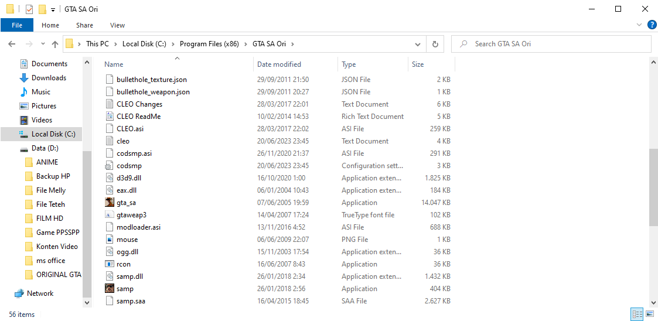This screenshot has width=658, height=321.
Task: Open the Recent locations dropdown arrow
Action: (x=43, y=43)
